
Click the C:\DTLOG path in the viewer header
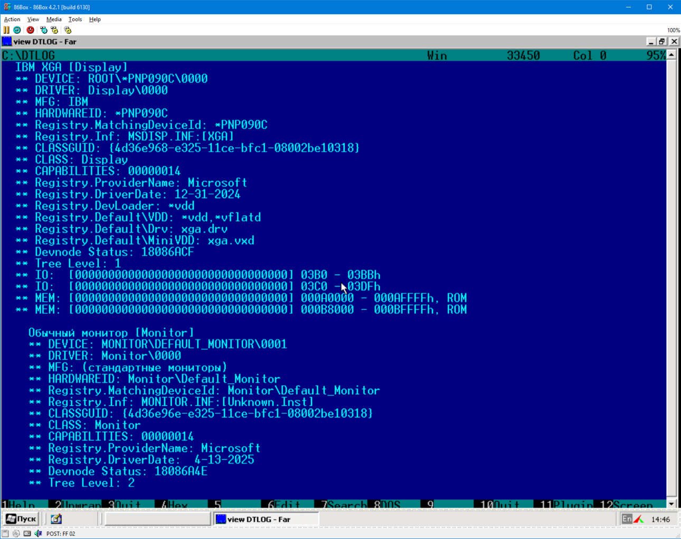[29, 55]
